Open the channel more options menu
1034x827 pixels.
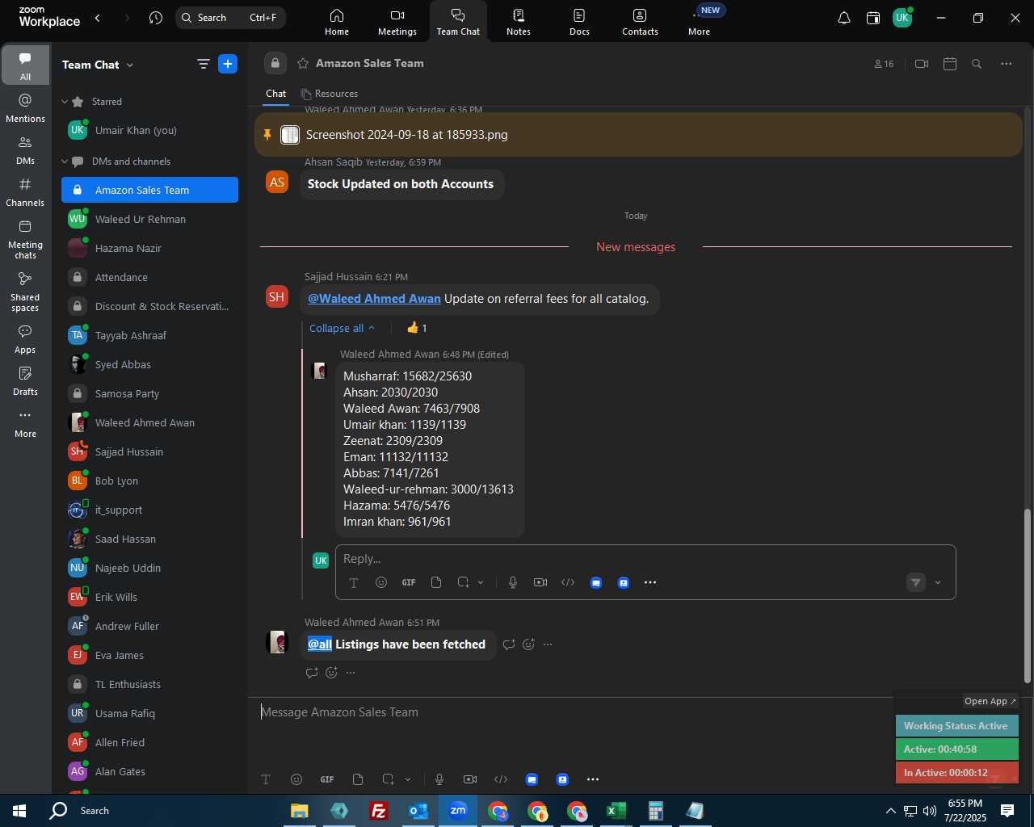pyautogui.click(x=1007, y=64)
